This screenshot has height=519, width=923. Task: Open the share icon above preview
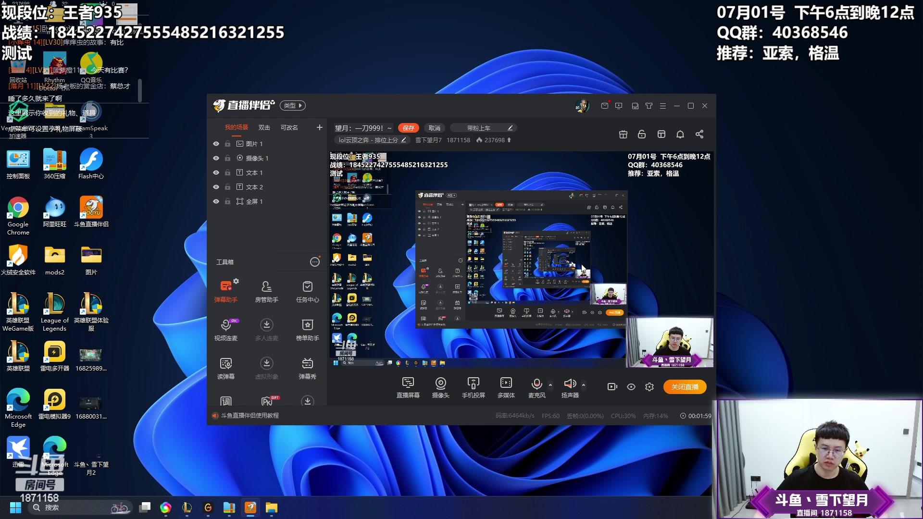699,134
